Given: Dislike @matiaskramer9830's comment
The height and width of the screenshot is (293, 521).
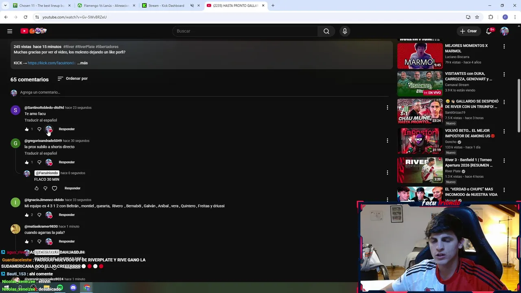Looking at the screenshot, I should click(39, 241).
